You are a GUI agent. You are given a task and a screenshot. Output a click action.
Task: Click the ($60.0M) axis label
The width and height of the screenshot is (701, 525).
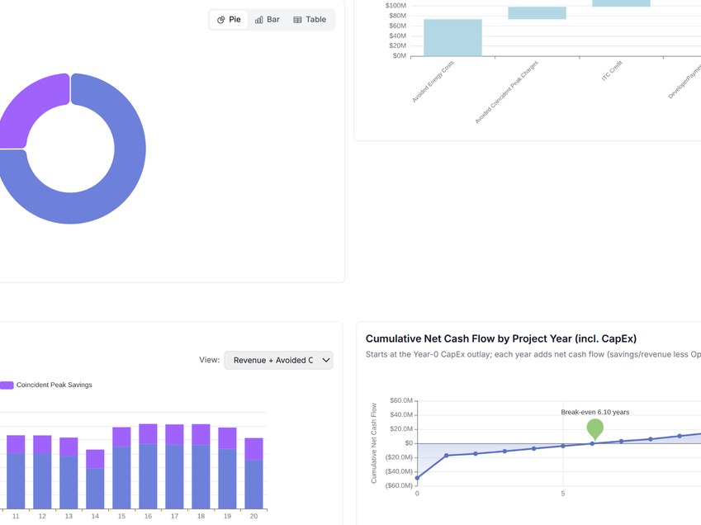coord(399,485)
